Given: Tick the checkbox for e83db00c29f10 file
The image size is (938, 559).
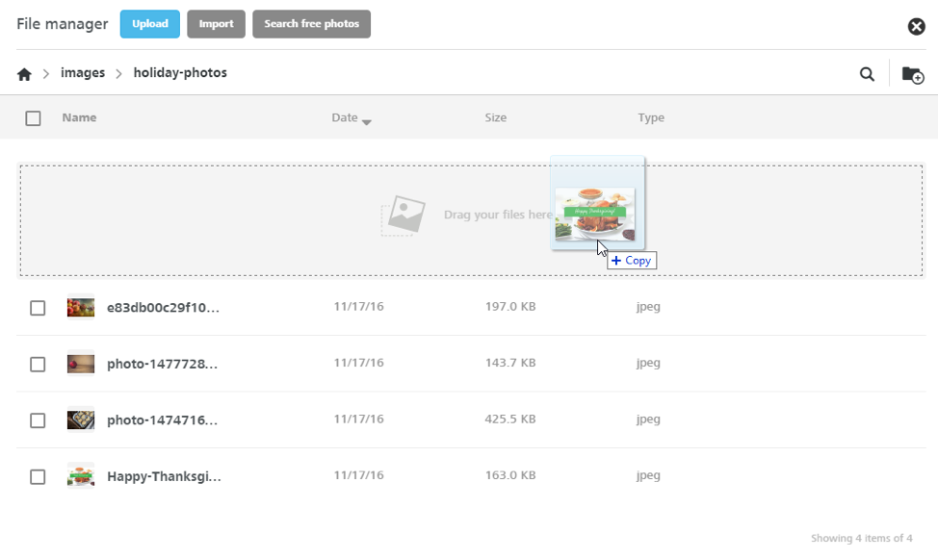Looking at the screenshot, I should (x=38, y=308).
